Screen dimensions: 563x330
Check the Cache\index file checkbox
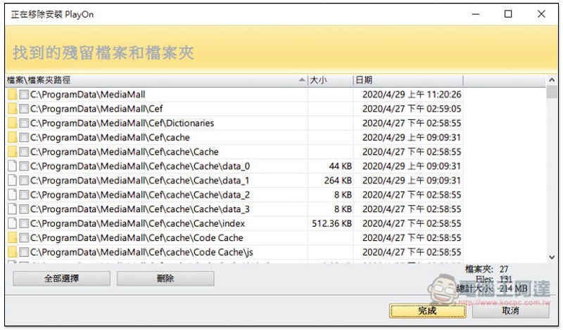[x=24, y=223]
